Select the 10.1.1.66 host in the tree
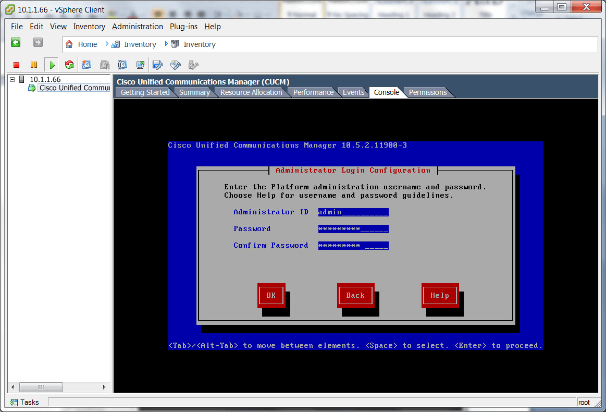The image size is (606, 412). point(45,79)
